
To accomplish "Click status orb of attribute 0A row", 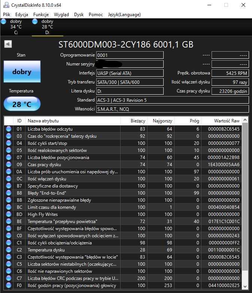I will (9, 171).
